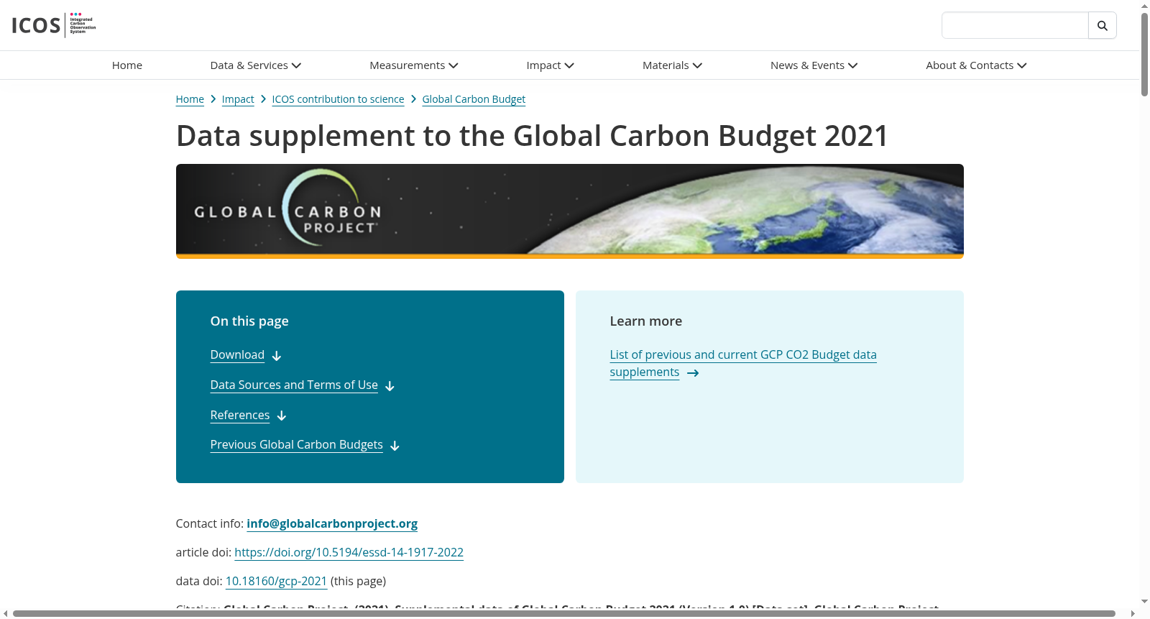Screen dimensions: 1150x619
Task: Click down arrow beside Previous Global Carbon Budgets
Action: [x=395, y=446]
